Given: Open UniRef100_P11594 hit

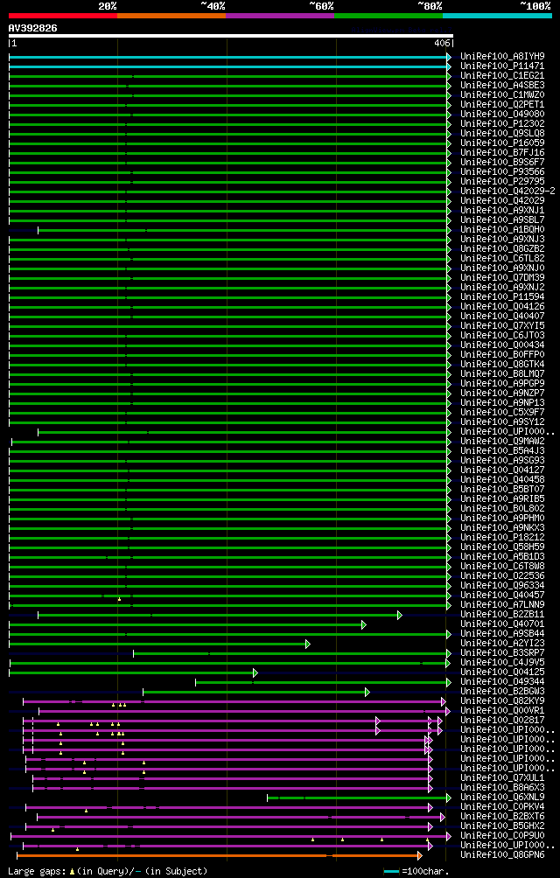Looking at the screenshot, I should pos(502,296).
